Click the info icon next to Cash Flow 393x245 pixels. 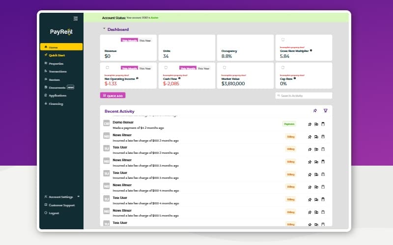pyautogui.click(x=180, y=78)
